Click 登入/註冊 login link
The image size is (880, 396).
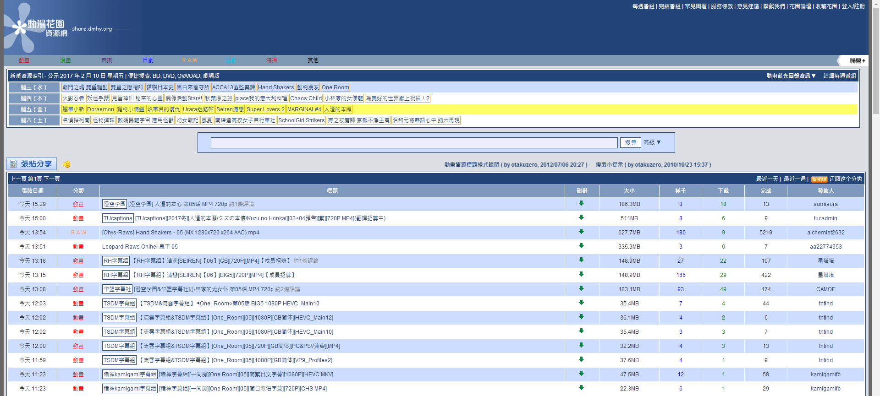click(x=853, y=6)
